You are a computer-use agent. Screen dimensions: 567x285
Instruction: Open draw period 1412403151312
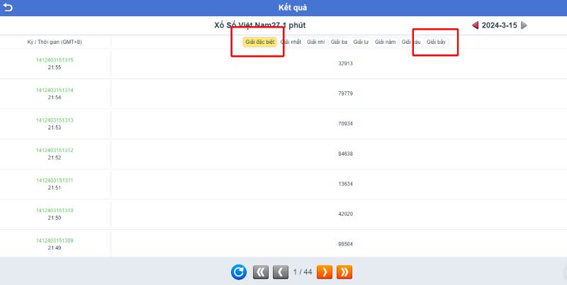[x=55, y=150]
